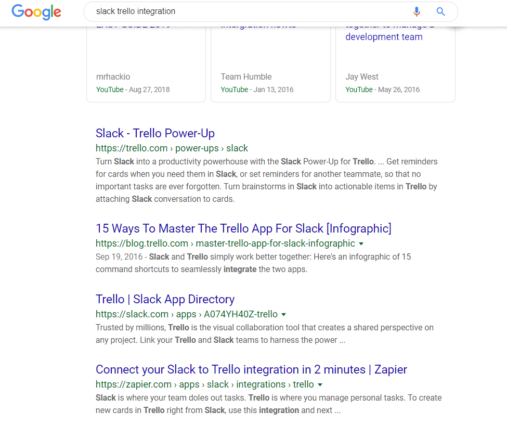Open dropdown beside the zapier.com URL
This screenshot has height=424, width=507.
(x=321, y=384)
